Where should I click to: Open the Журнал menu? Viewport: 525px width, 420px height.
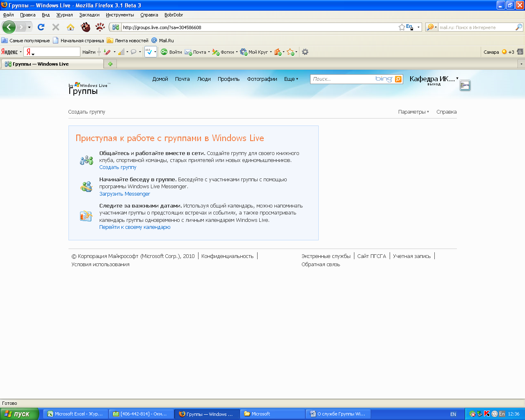64,15
